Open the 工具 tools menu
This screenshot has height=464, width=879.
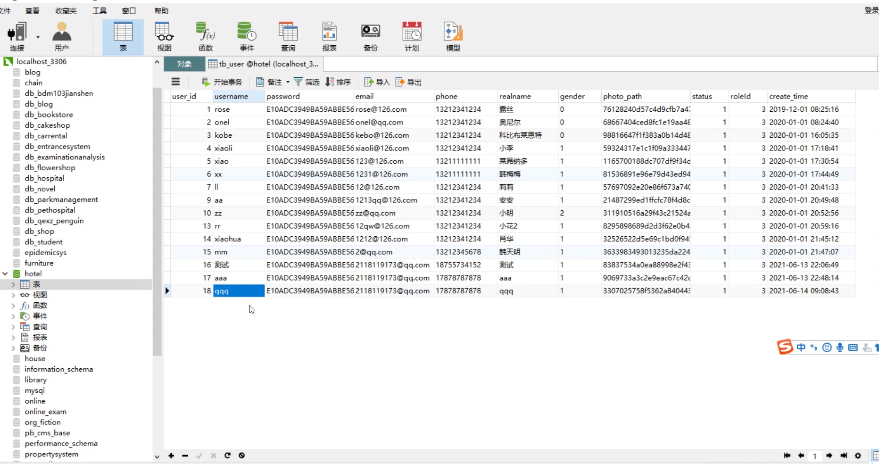(100, 10)
